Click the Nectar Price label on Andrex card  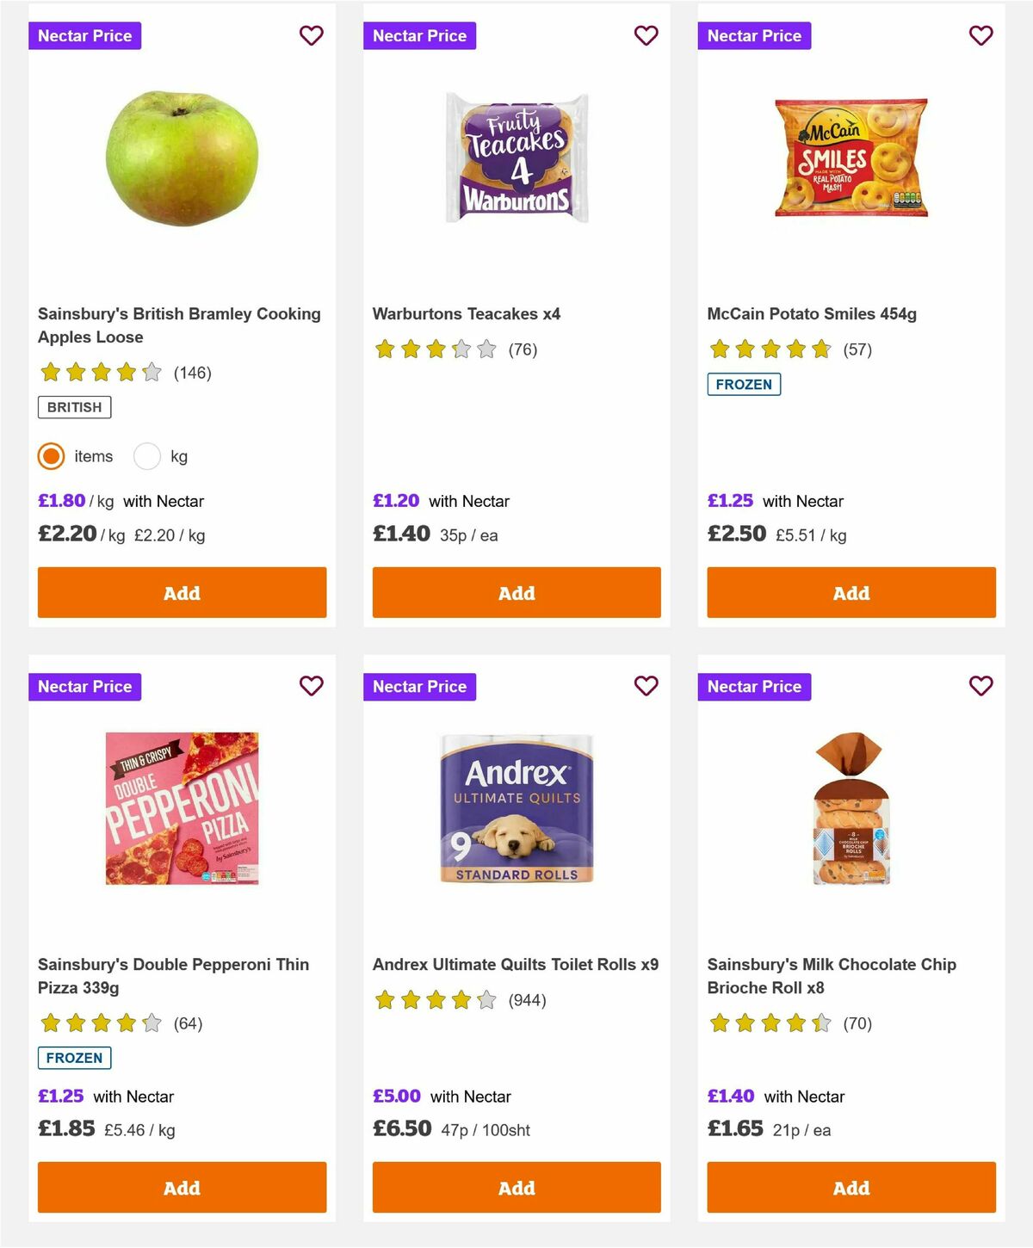click(x=419, y=686)
